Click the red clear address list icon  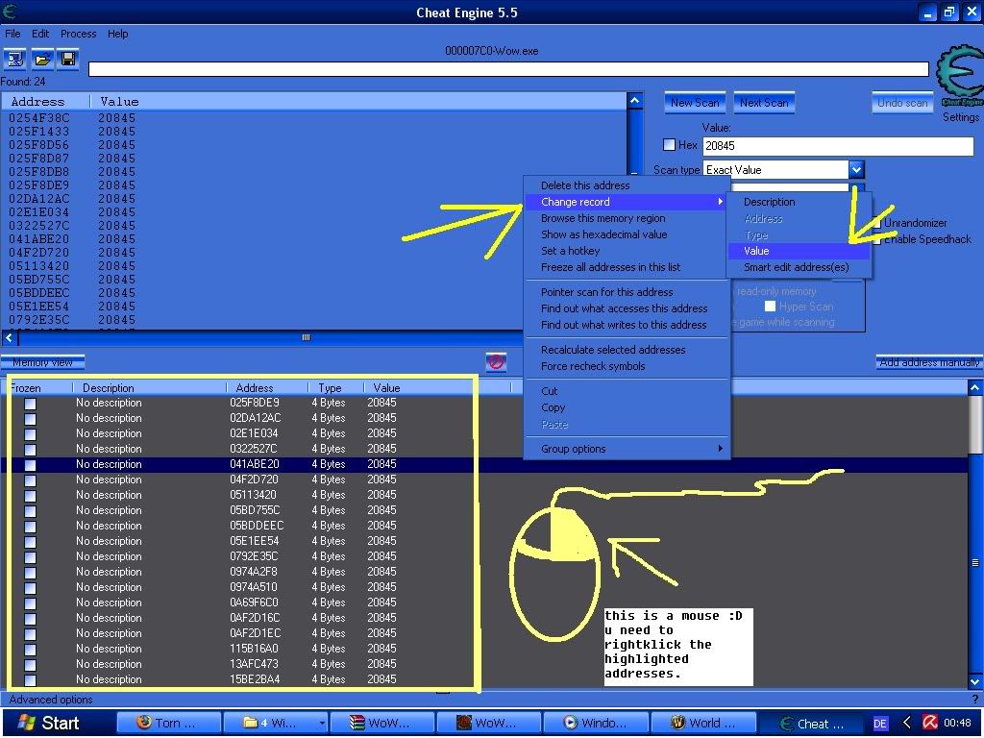496,362
